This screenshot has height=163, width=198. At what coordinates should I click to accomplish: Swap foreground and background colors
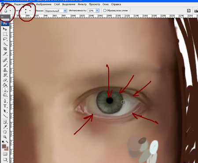coord(7,142)
